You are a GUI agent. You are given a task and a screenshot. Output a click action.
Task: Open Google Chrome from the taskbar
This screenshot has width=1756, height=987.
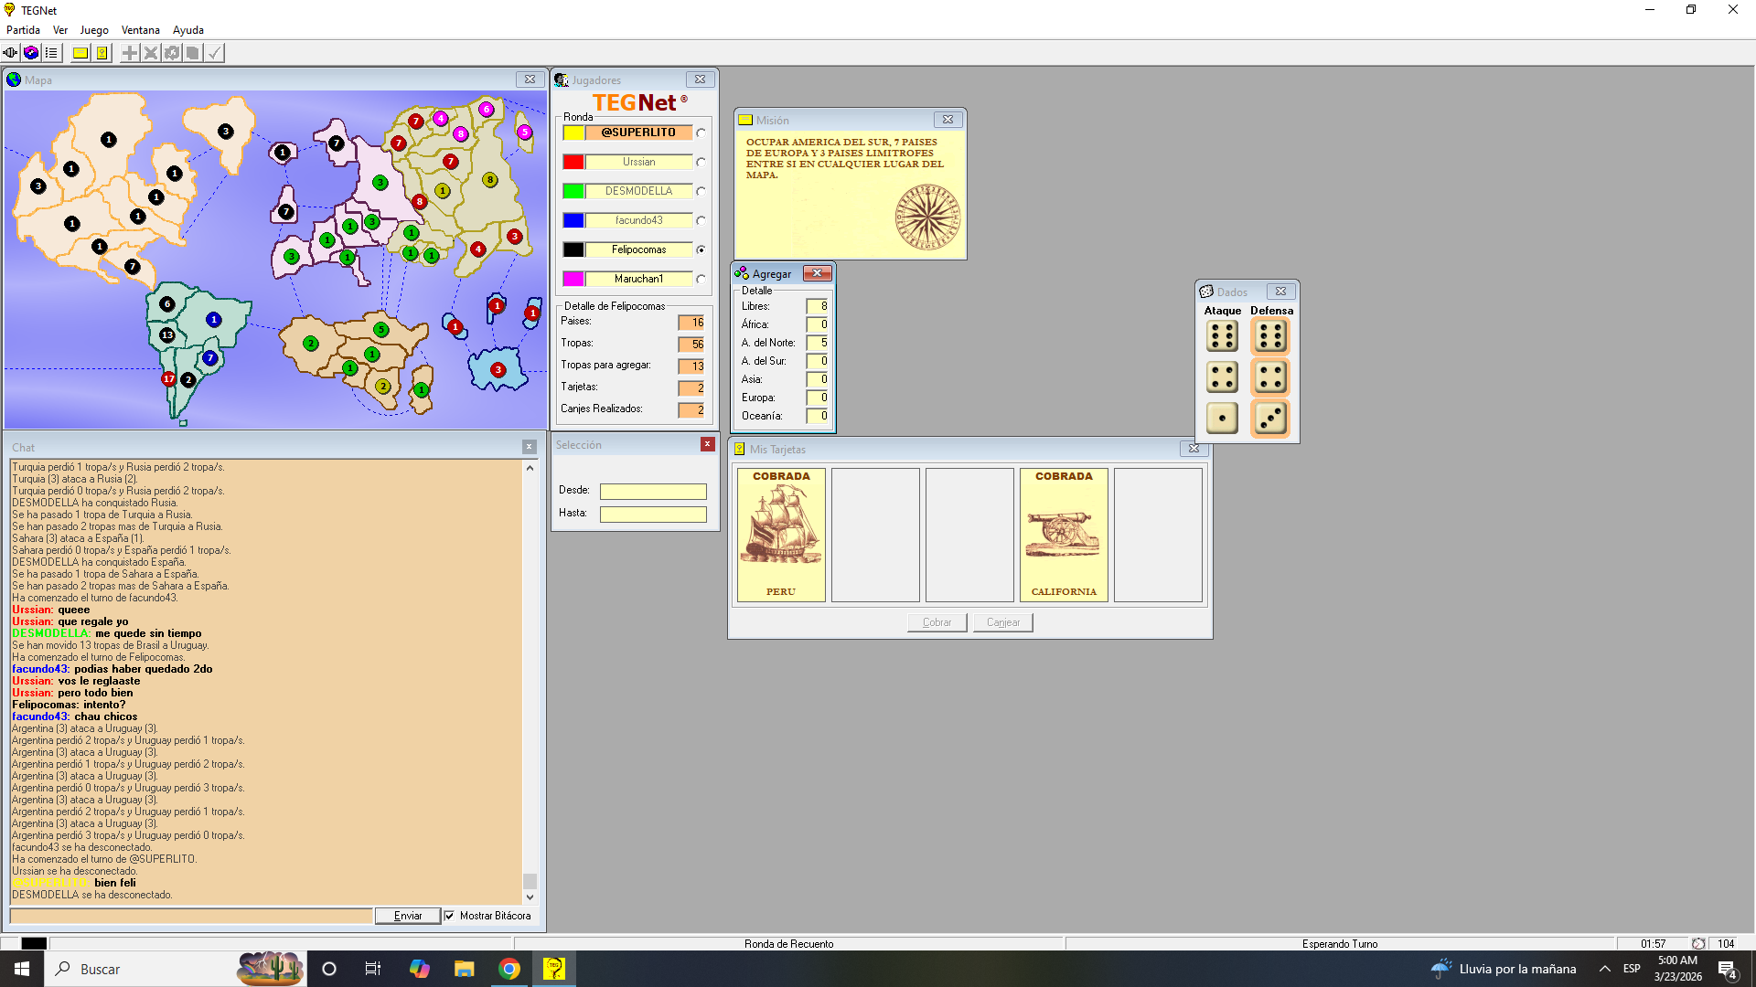(509, 969)
